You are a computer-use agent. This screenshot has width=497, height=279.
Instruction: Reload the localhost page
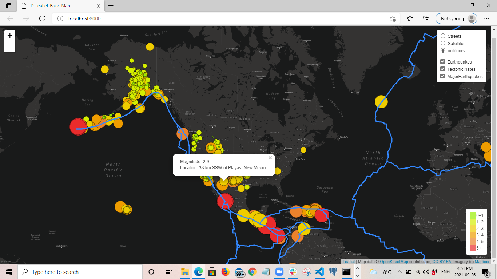click(42, 19)
